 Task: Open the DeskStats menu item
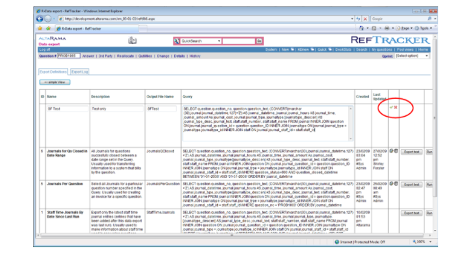click(x=343, y=49)
